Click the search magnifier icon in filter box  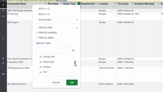[x=73, y=50]
